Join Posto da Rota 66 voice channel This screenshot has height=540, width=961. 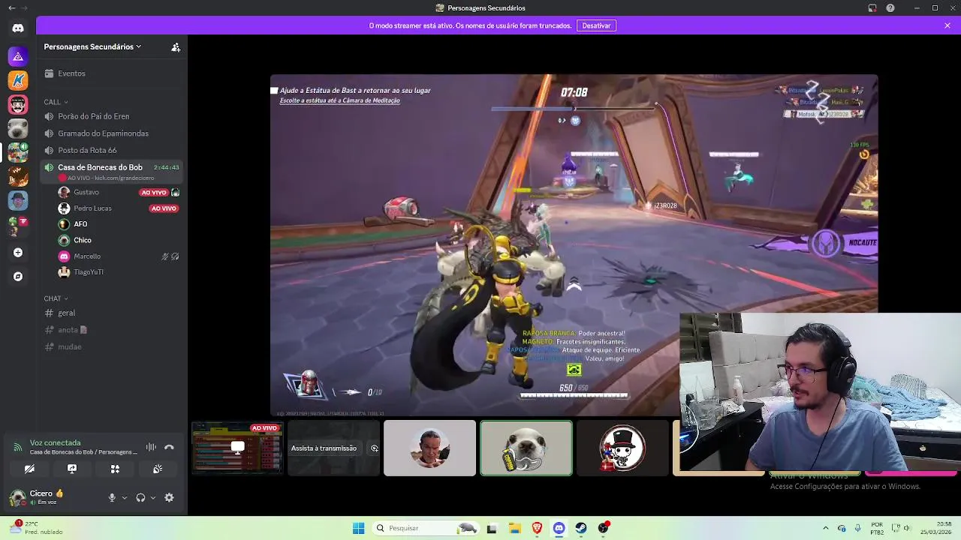pos(113,150)
